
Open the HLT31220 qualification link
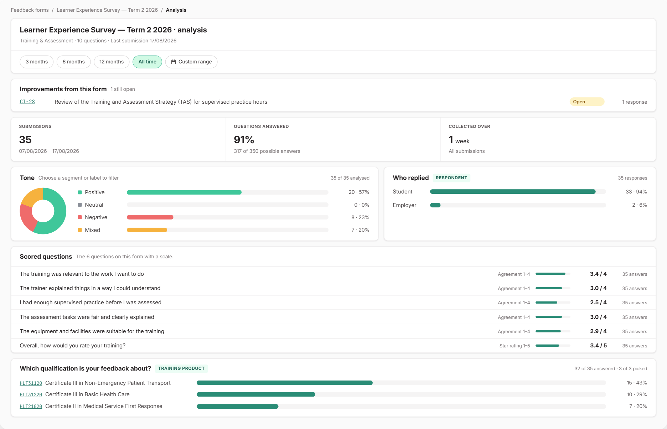pyautogui.click(x=31, y=394)
